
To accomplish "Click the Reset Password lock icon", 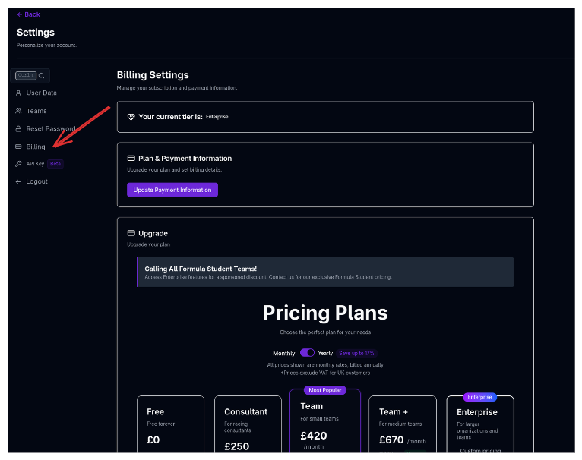I will [18, 128].
